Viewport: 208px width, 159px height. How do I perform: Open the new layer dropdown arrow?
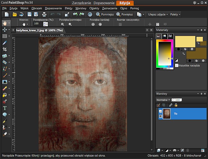(162, 150)
